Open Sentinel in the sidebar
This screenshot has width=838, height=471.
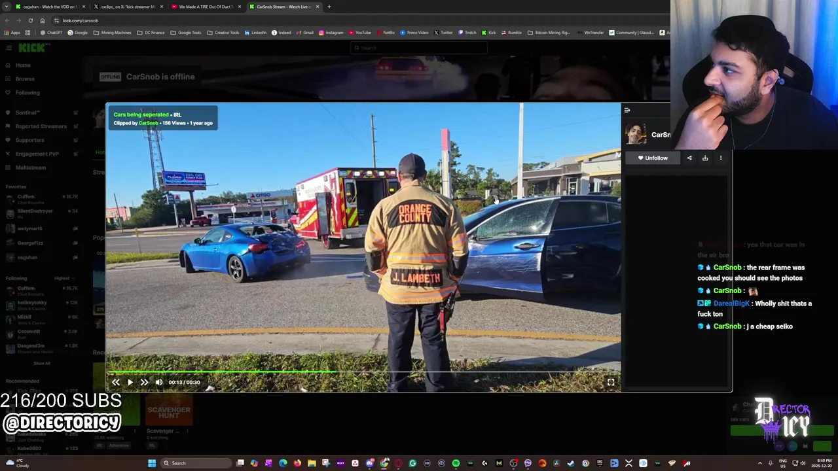[27, 113]
